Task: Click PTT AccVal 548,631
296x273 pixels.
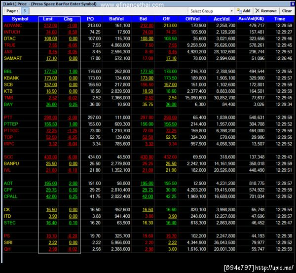Action: coord(257,117)
